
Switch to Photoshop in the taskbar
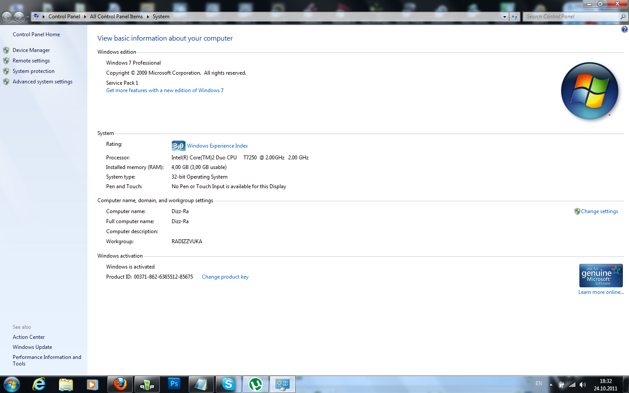(174, 384)
